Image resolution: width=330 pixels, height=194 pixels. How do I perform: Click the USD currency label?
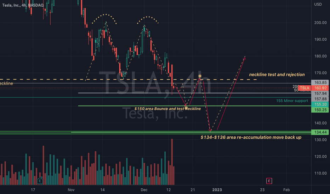pos(318,4)
